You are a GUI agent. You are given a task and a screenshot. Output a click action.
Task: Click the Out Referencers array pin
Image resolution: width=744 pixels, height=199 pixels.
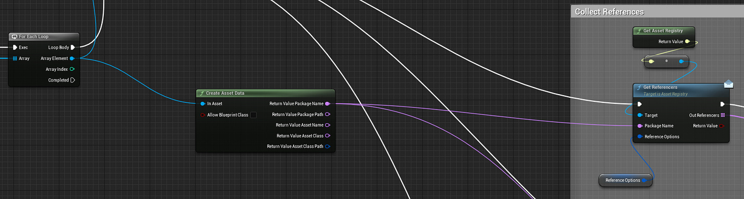[x=723, y=115]
